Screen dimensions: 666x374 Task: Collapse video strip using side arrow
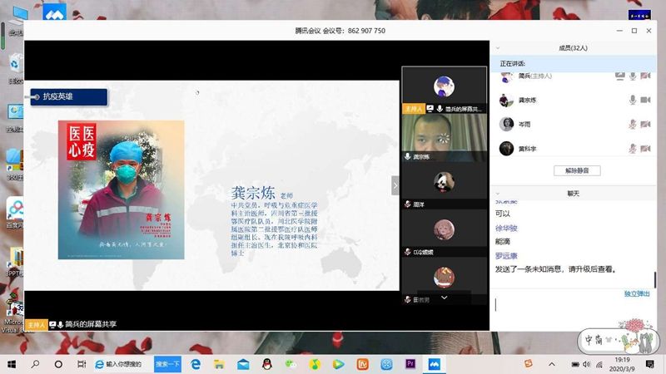[x=395, y=185]
